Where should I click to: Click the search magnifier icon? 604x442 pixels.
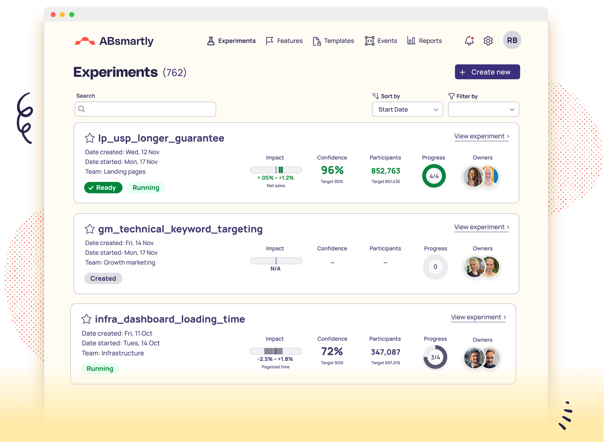tap(82, 109)
